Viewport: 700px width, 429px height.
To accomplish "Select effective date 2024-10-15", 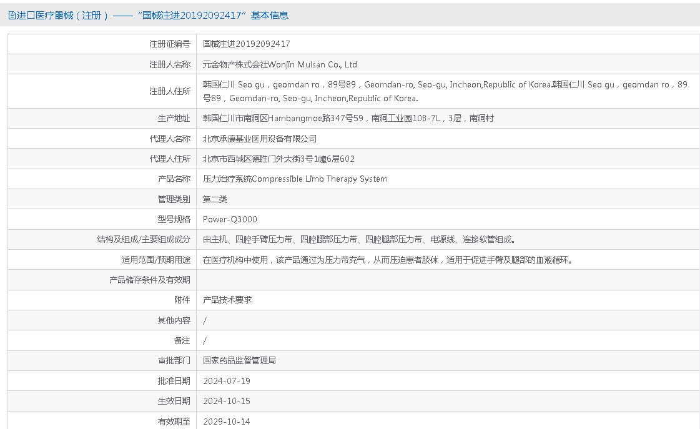I will [226, 401].
